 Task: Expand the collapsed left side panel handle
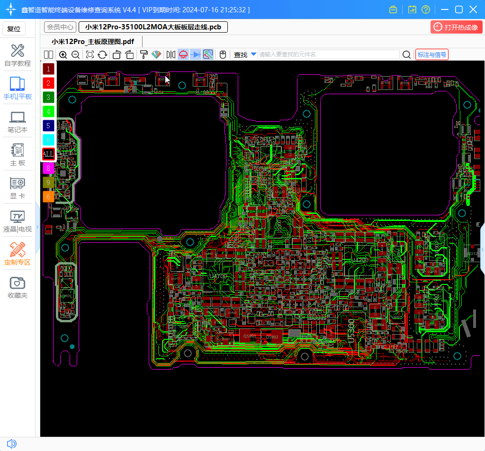tap(37, 226)
